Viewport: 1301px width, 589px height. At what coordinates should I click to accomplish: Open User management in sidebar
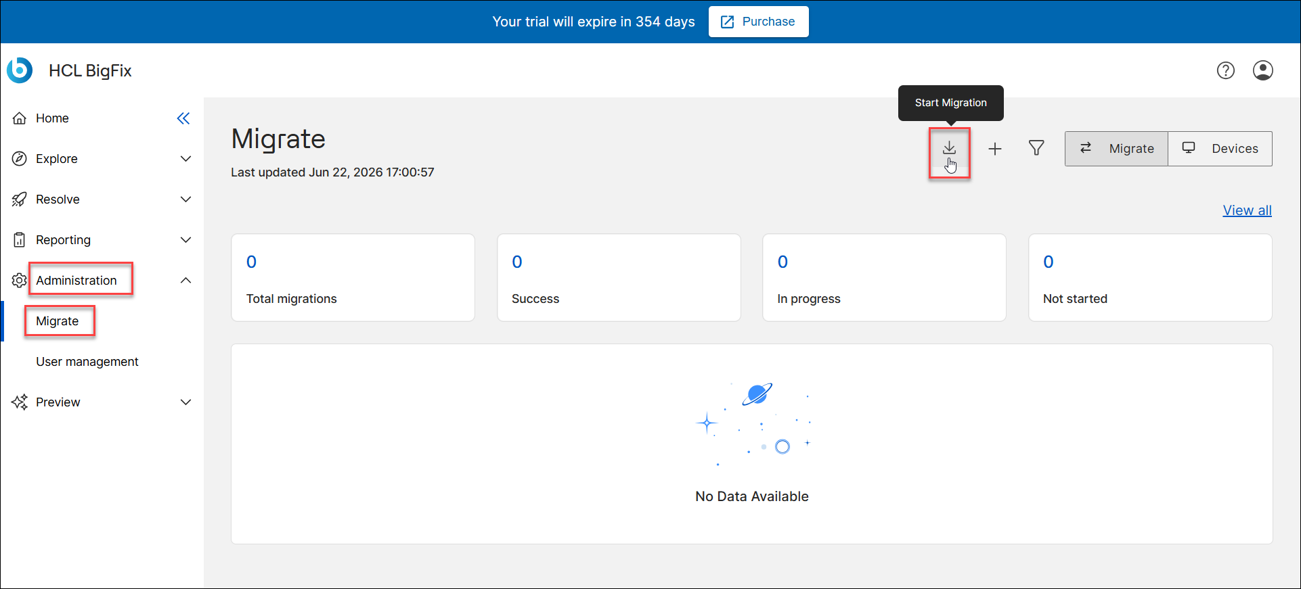click(x=87, y=362)
